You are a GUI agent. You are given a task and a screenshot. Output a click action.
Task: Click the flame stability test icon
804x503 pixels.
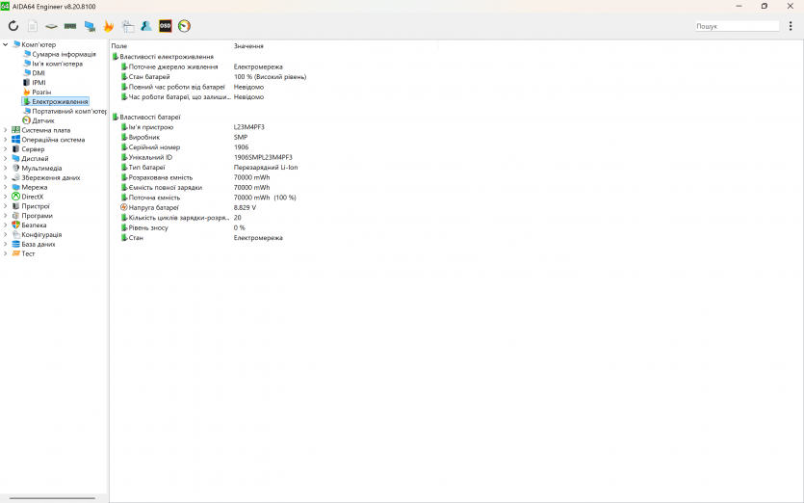109,26
